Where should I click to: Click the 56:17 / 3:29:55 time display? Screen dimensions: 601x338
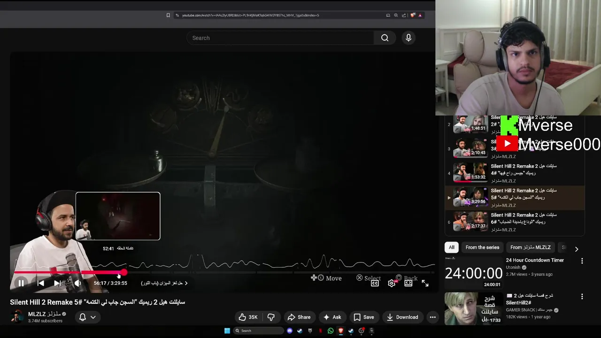[x=110, y=283]
